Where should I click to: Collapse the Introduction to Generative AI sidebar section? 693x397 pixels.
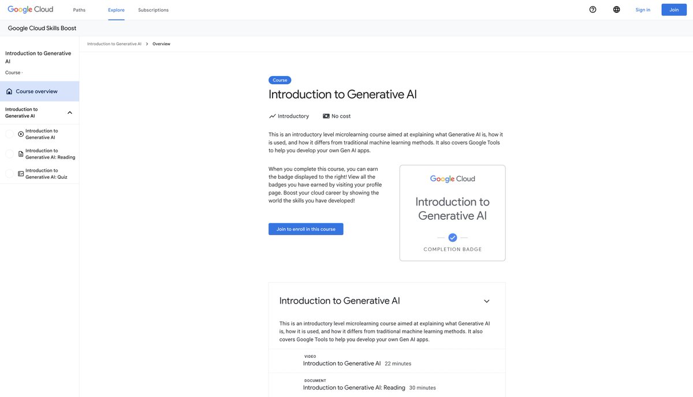pos(70,113)
